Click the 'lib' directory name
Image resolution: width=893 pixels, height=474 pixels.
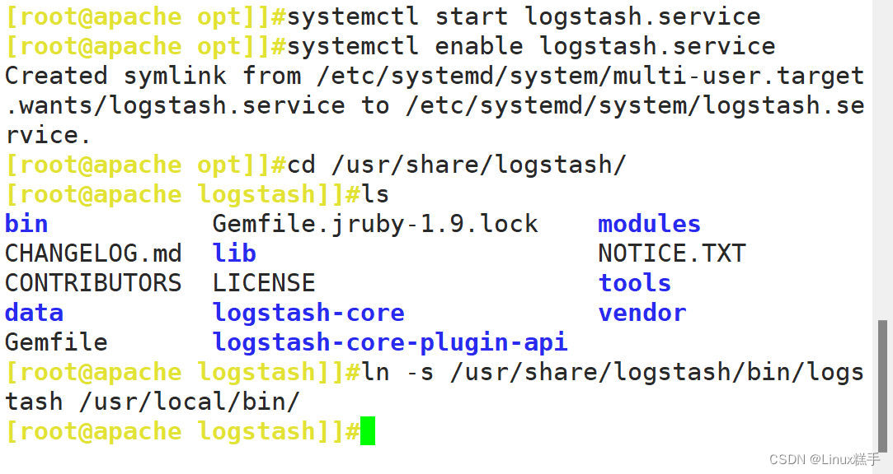234,253
